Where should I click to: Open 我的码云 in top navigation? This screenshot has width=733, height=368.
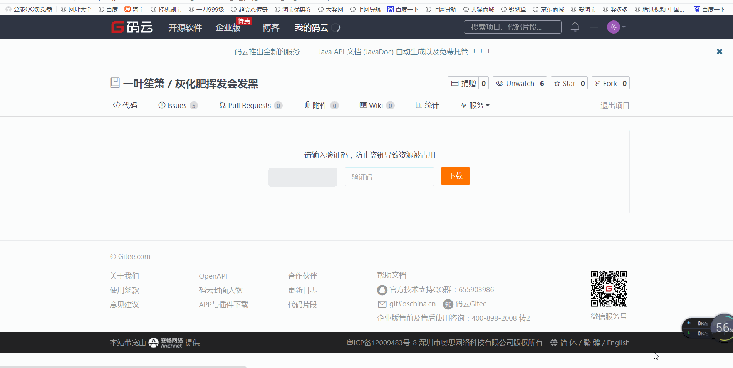(312, 27)
